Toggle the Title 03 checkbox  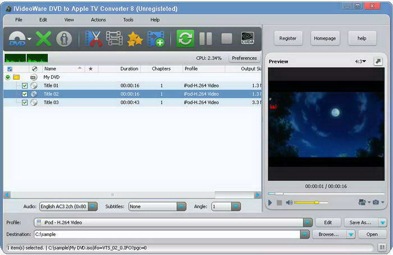click(25, 103)
